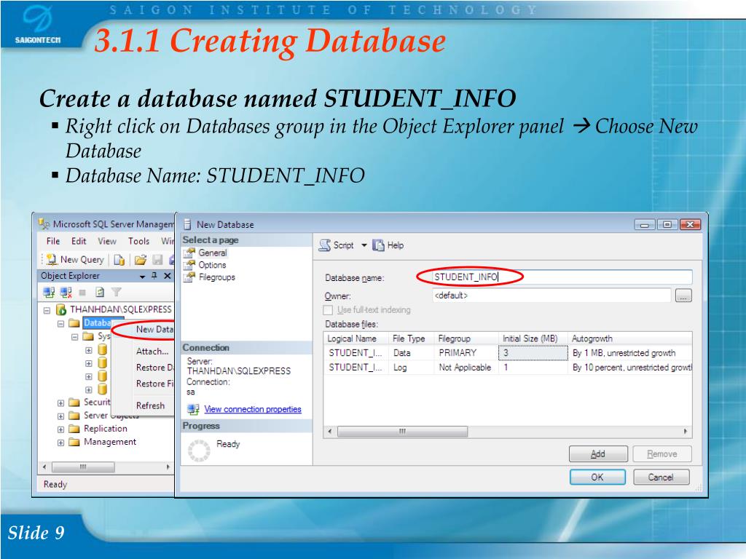Choose Refresh from context menu
The width and height of the screenshot is (746, 559).
point(150,405)
